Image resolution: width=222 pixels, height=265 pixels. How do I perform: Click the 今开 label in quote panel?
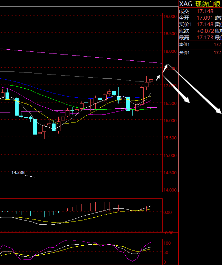tap(184, 18)
